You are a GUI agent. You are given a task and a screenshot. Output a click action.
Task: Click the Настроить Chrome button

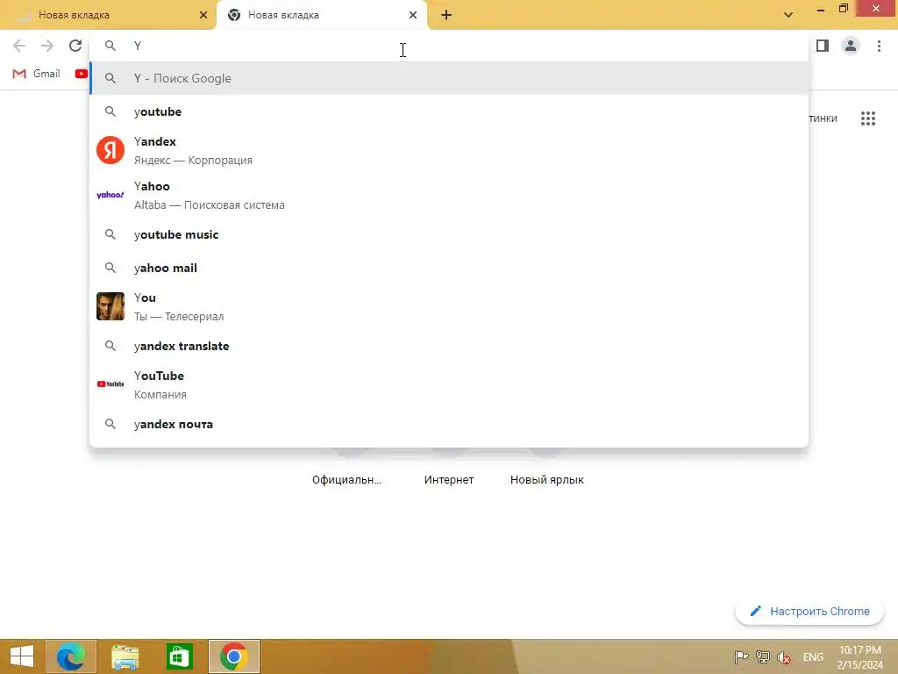click(809, 612)
